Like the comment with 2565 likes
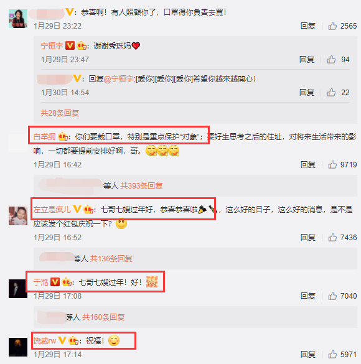361x364 pixels. pos(332,26)
